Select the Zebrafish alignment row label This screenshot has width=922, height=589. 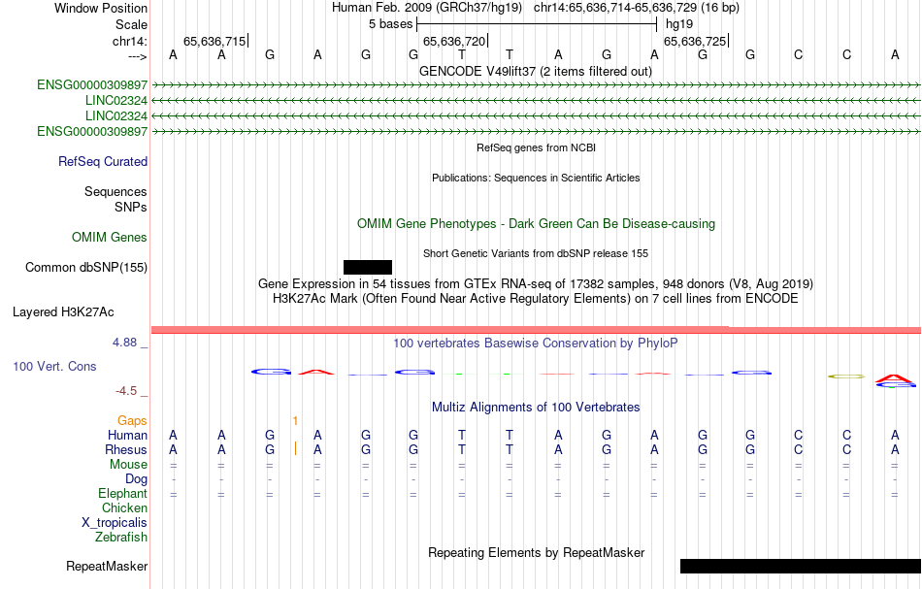coord(121,538)
